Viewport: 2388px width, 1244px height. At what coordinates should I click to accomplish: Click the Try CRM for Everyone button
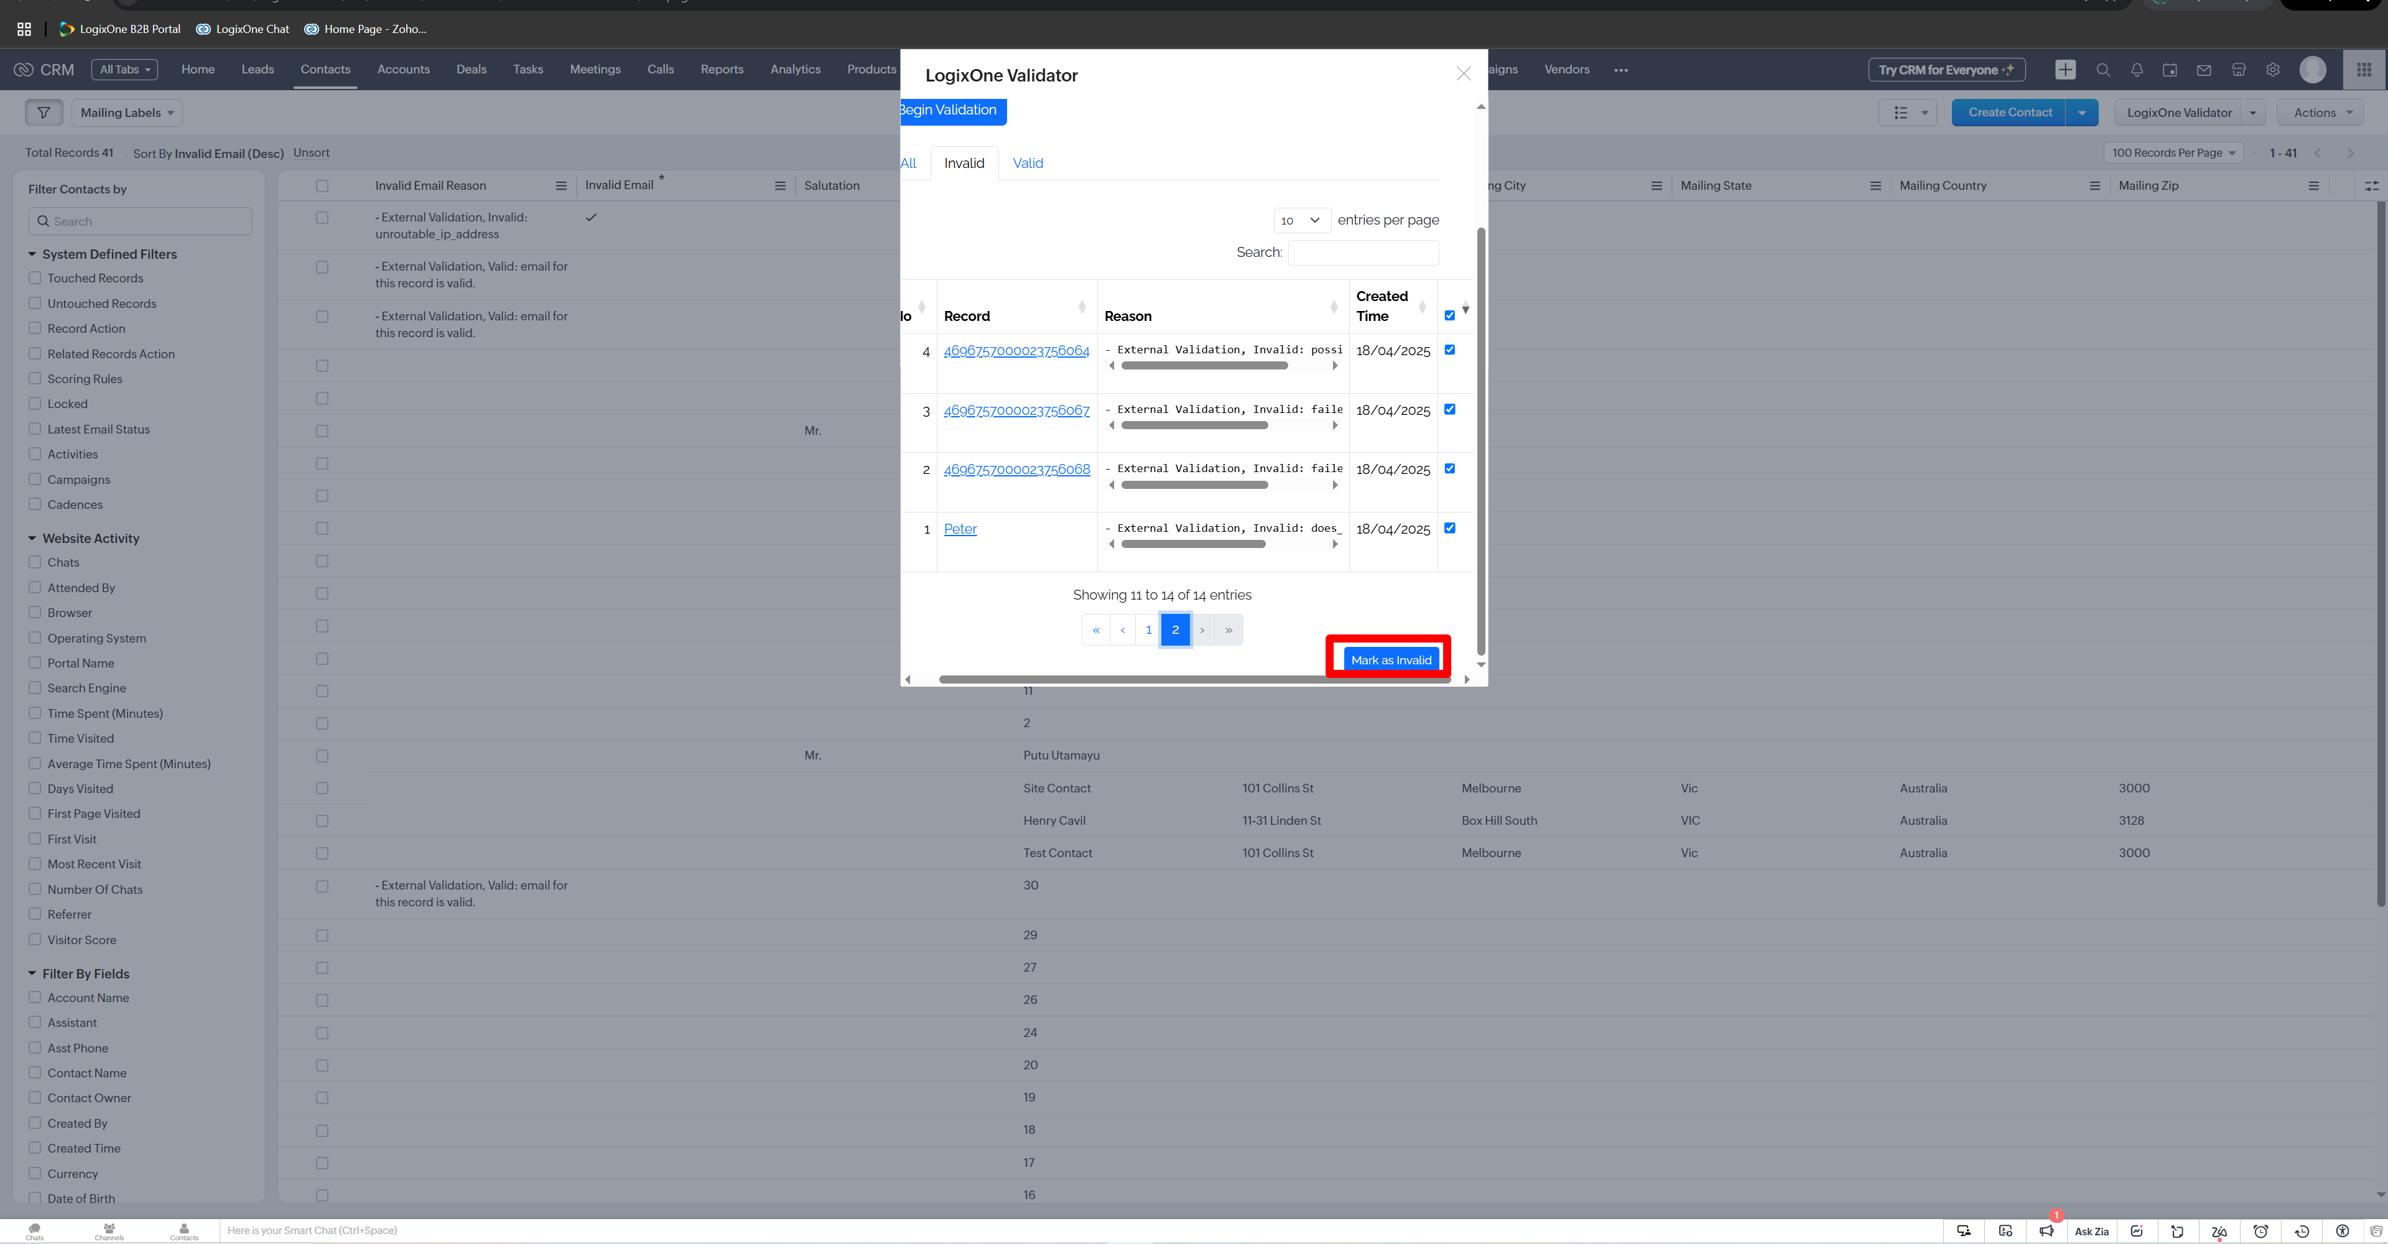point(1946,70)
